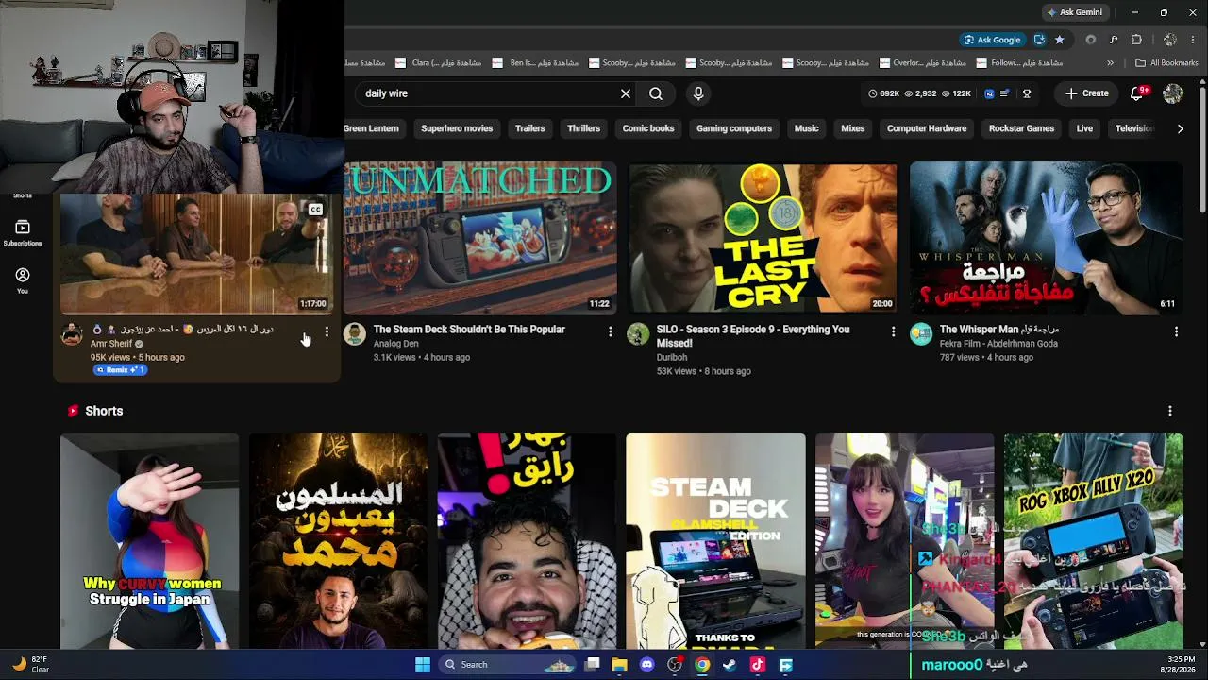Toggle closed captions on the Amr Sherif video
Viewport: 1208px width, 680px height.
315,210
